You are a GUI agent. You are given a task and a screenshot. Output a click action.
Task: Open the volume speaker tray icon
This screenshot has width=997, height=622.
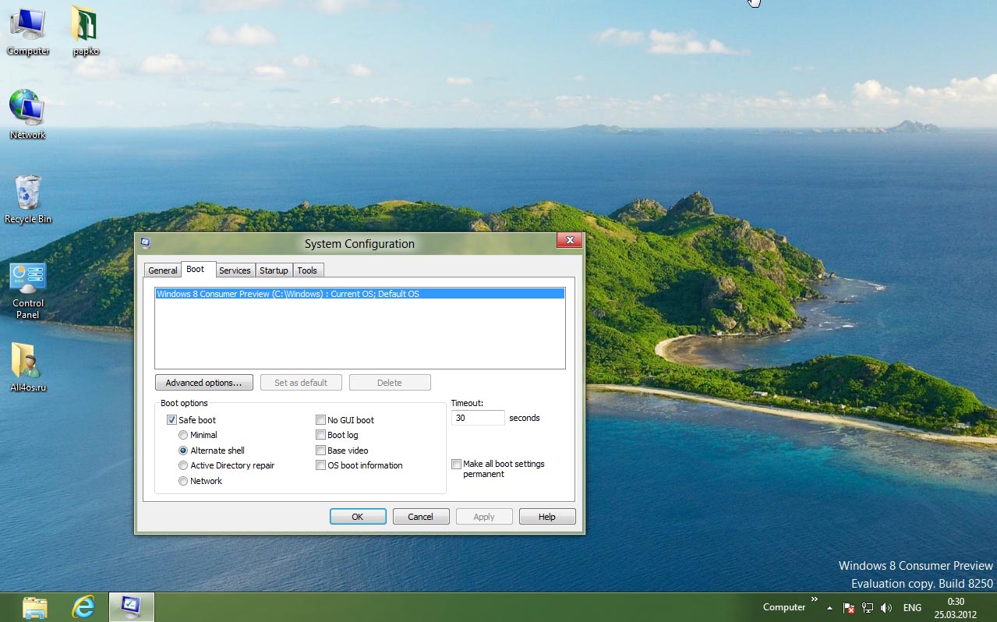click(886, 607)
